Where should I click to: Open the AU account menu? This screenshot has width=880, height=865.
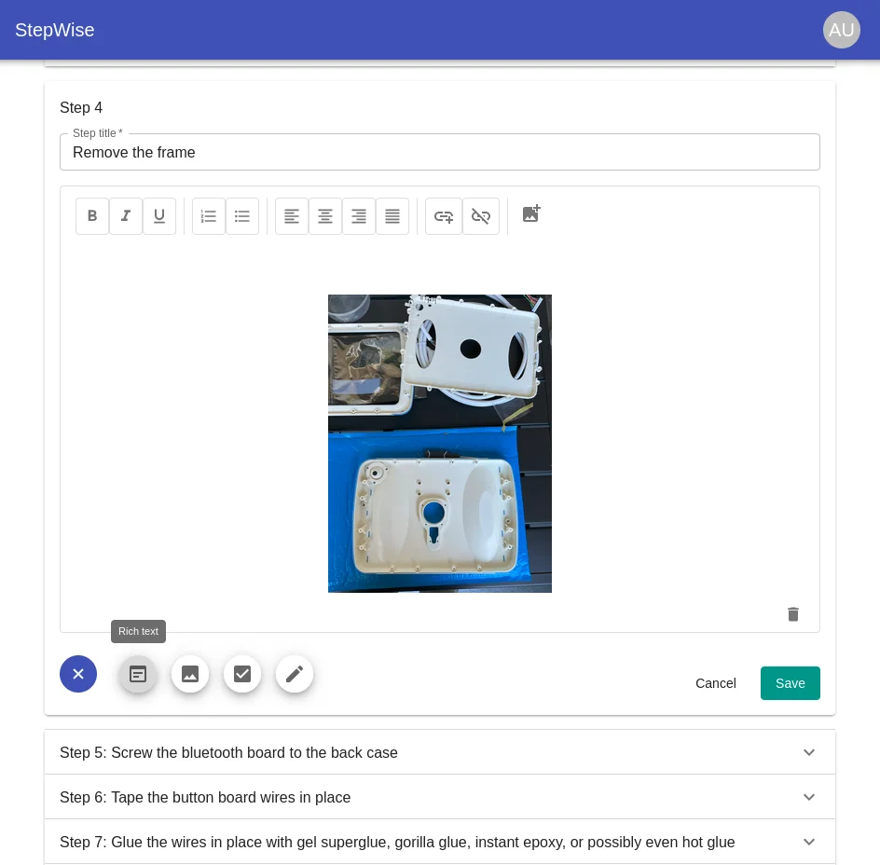point(842,30)
